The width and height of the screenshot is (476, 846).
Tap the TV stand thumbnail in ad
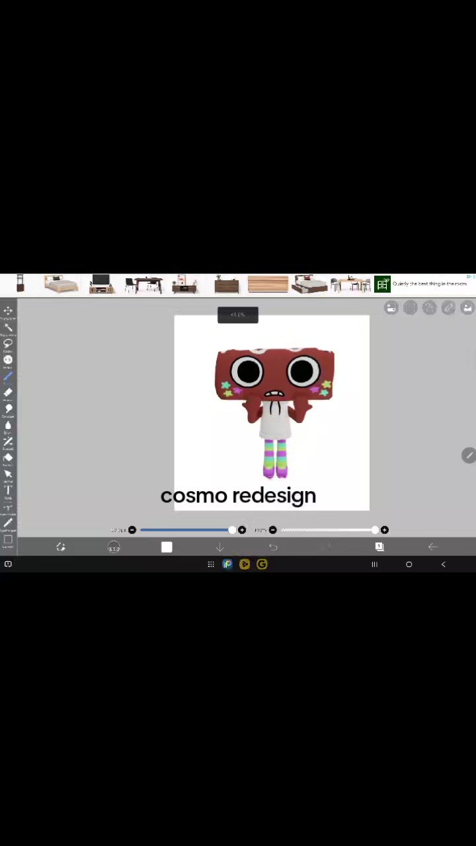click(x=101, y=284)
